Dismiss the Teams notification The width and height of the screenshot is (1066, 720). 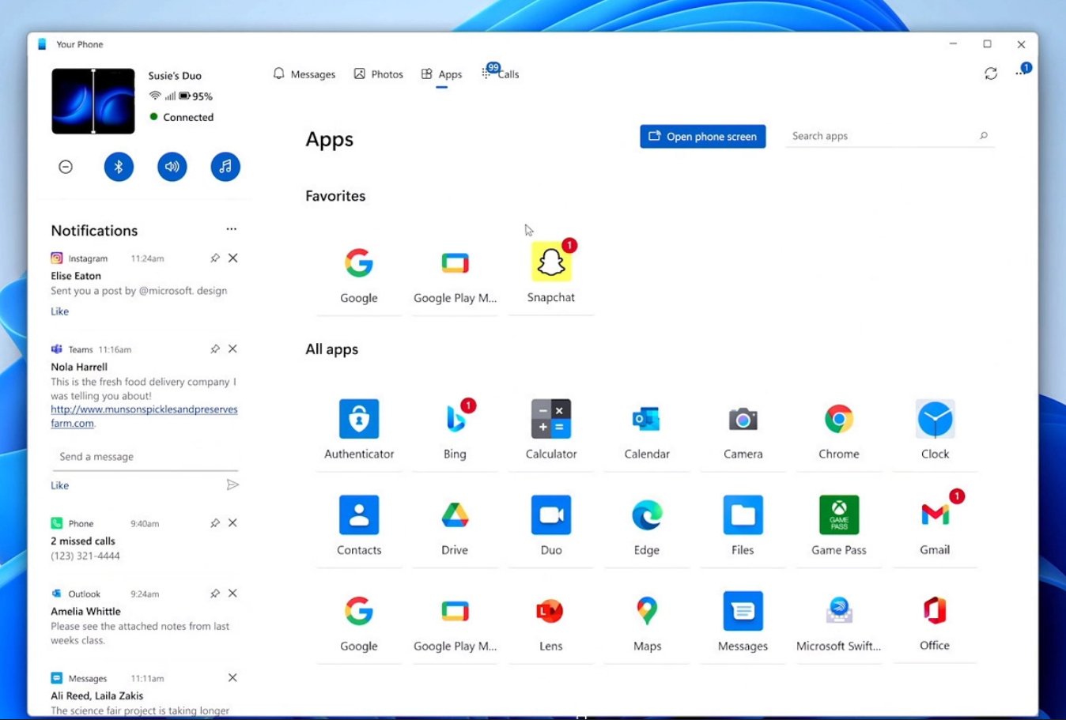coord(232,349)
